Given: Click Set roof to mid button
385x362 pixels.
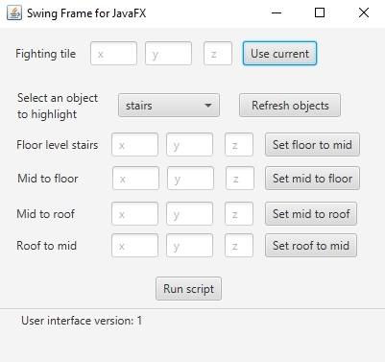Looking at the screenshot, I should pos(311,246).
